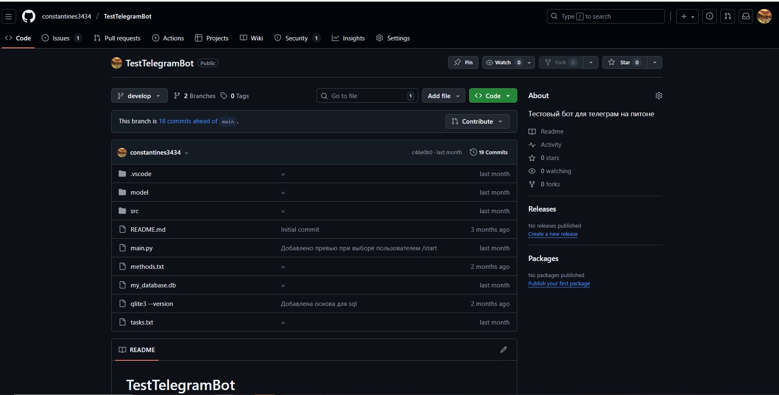Open pull requests shortcut icon in header
This screenshot has height=395, width=779.
pyautogui.click(x=728, y=16)
